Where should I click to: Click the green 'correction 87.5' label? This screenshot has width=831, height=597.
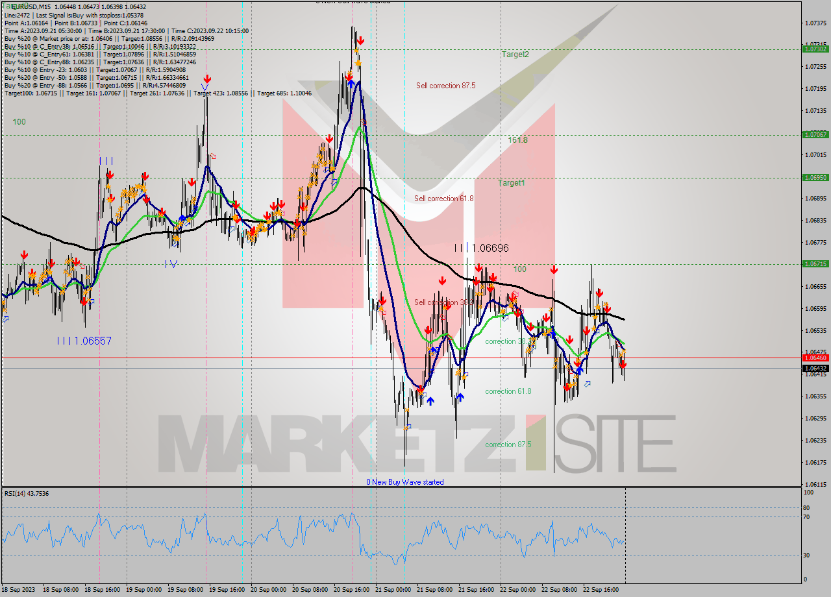(x=508, y=445)
